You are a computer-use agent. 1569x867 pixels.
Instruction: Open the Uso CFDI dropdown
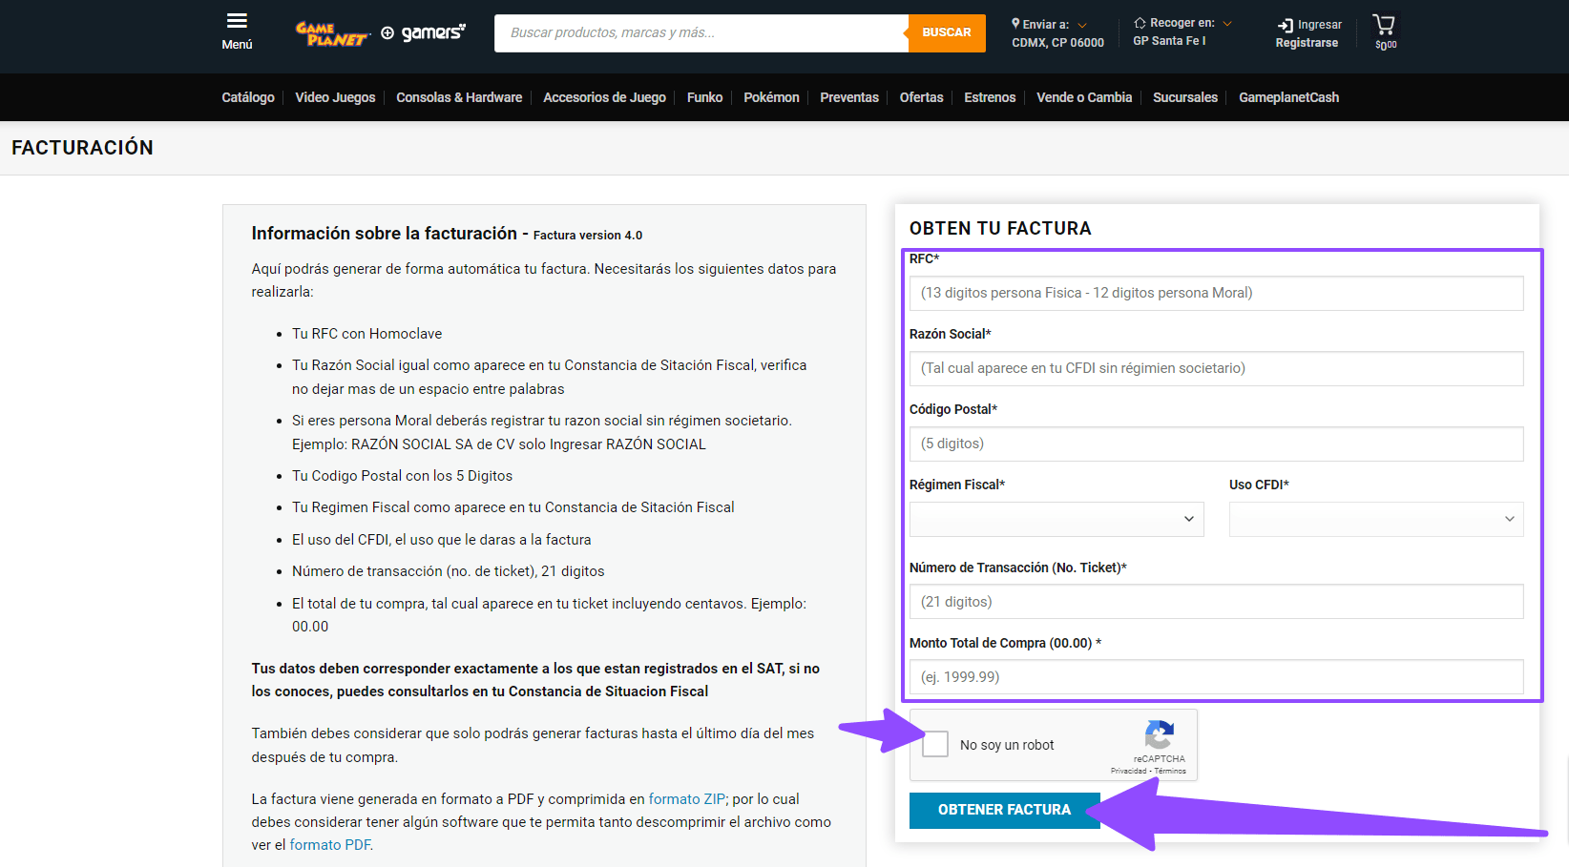click(1375, 520)
